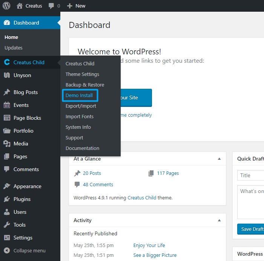Click New label in the admin bar

pos(80,6)
